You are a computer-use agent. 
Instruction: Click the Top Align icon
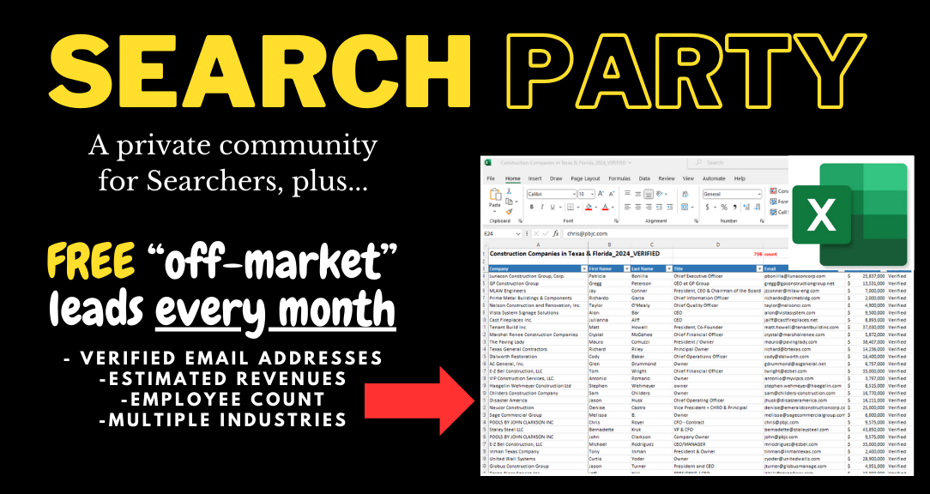627,193
